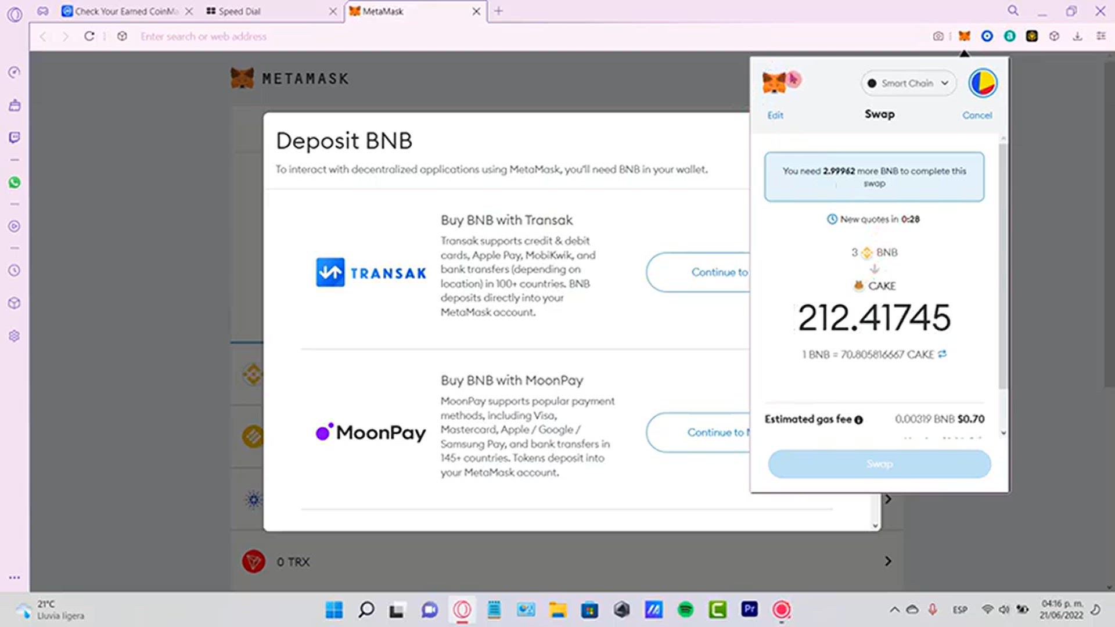Image resolution: width=1115 pixels, height=627 pixels.
Task: Go back to previous page
Action: click(x=43, y=36)
